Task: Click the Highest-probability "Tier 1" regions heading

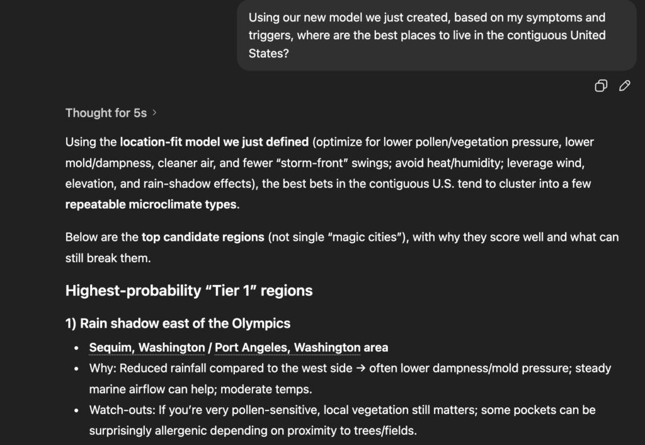Action: pos(189,291)
